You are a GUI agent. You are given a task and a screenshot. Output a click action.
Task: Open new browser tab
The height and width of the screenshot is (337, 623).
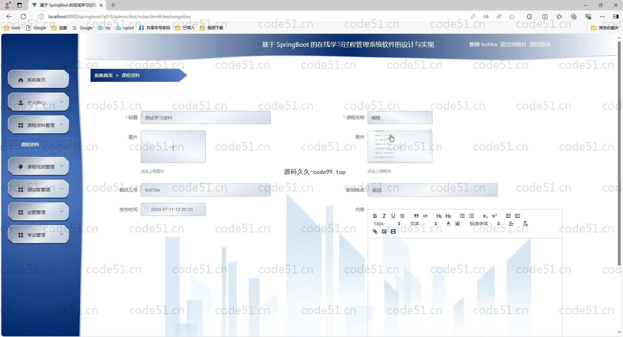point(113,5)
